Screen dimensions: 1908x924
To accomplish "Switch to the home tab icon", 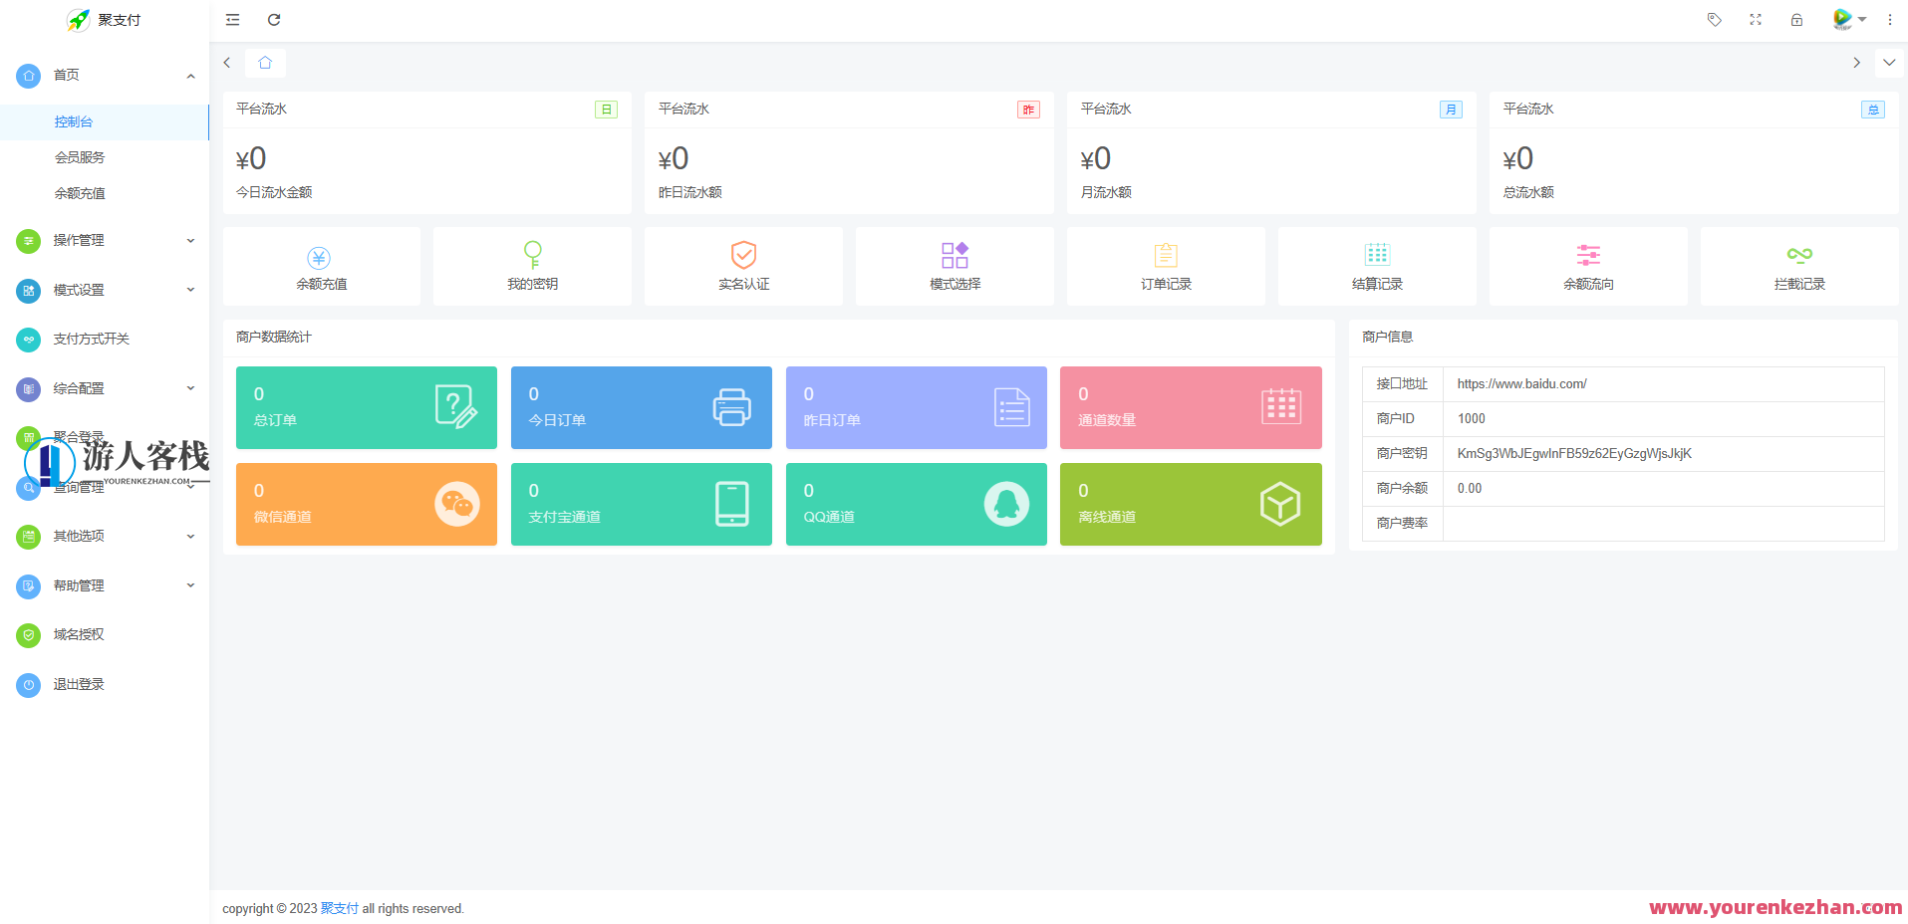I will coord(265,63).
